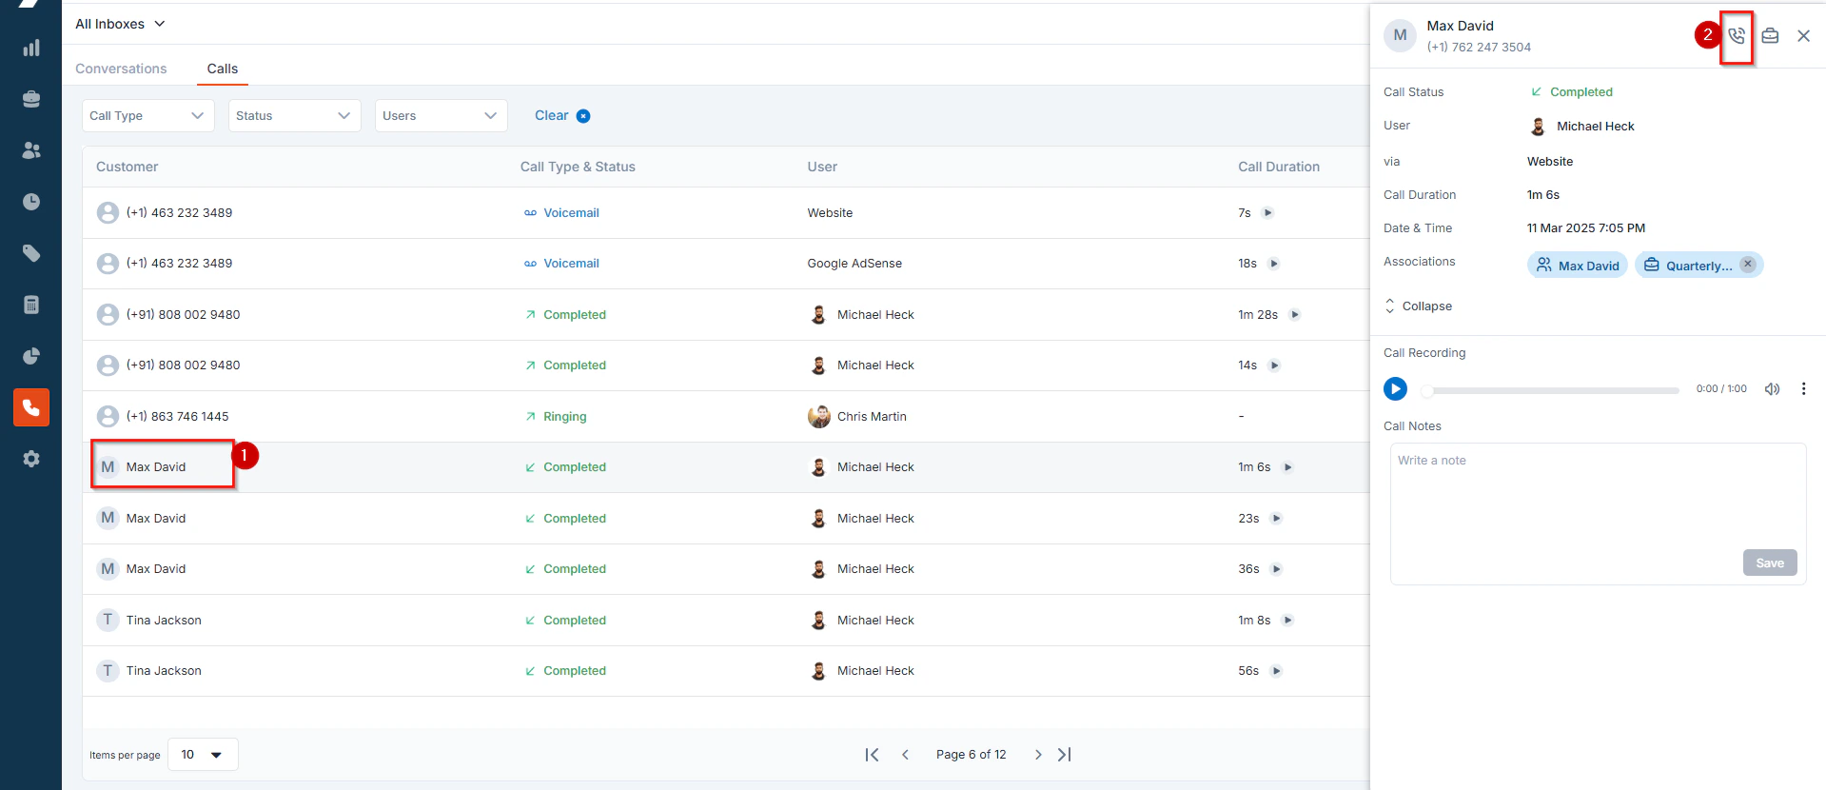Image resolution: width=1826 pixels, height=790 pixels.
Task: Switch to the Conversations tab
Action: click(121, 69)
